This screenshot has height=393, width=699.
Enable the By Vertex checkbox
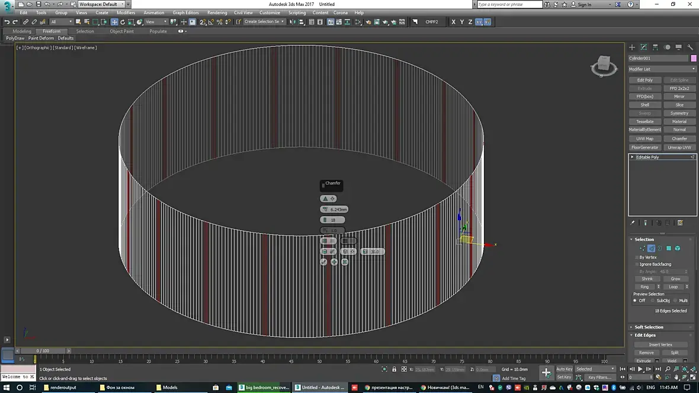coord(637,257)
